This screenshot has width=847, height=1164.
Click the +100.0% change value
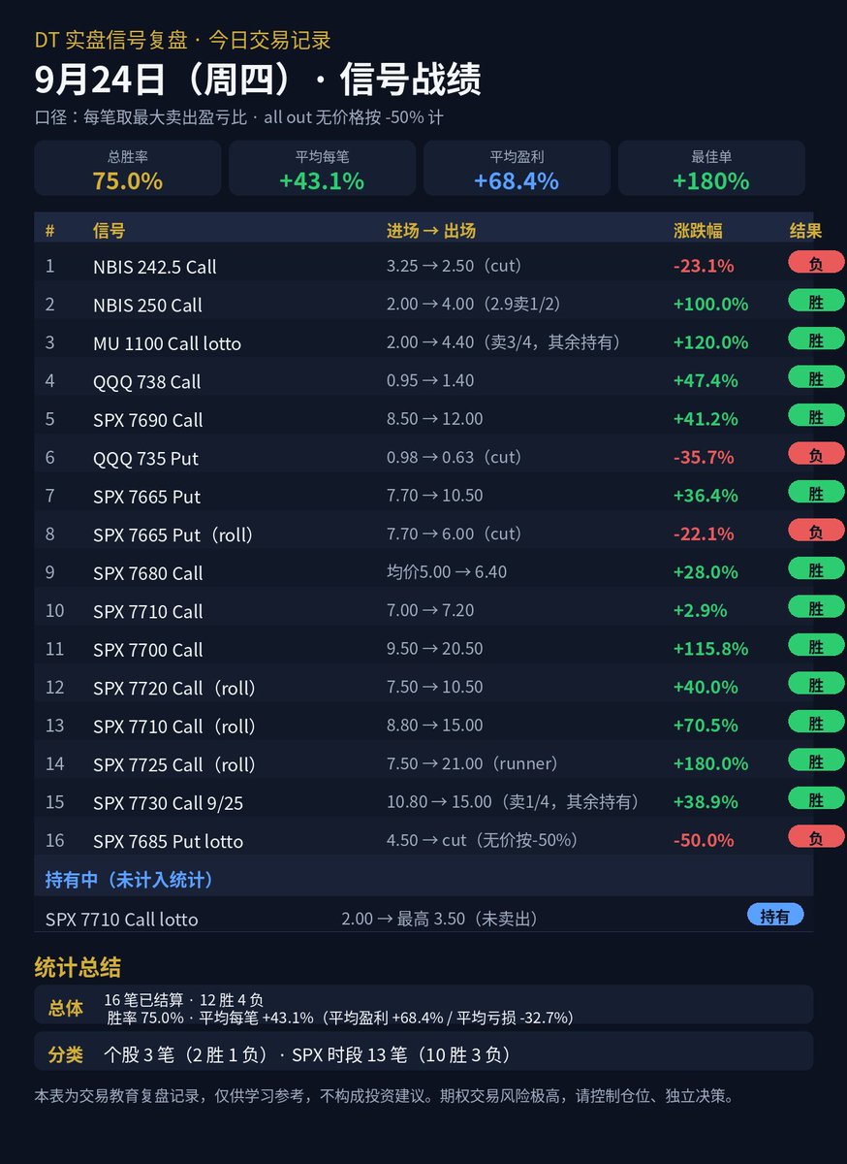pos(710,304)
